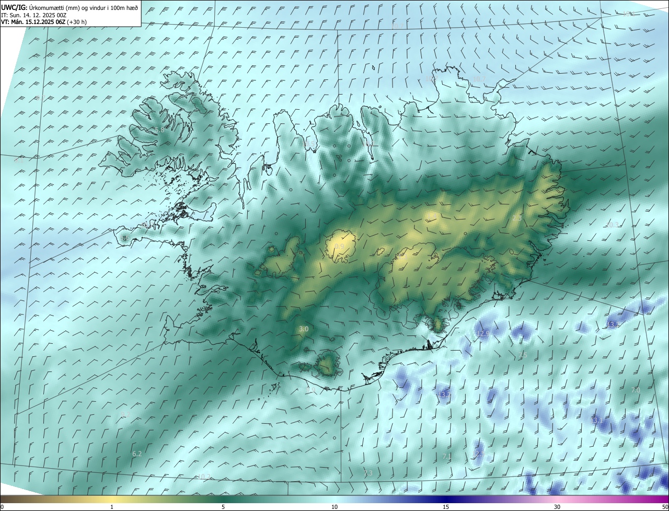
Task: Click the map value '12.9' on the blue patch
Action: coord(483,333)
